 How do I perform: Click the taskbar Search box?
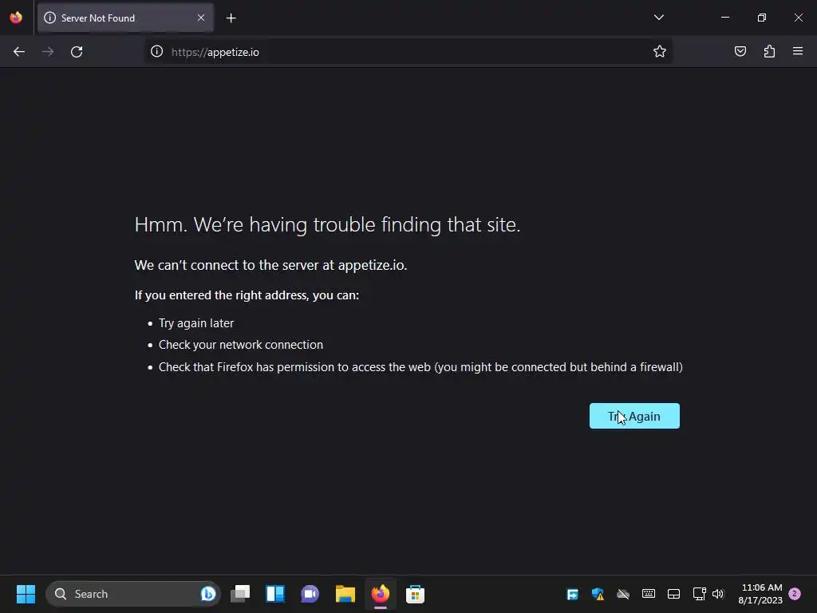click(x=133, y=594)
